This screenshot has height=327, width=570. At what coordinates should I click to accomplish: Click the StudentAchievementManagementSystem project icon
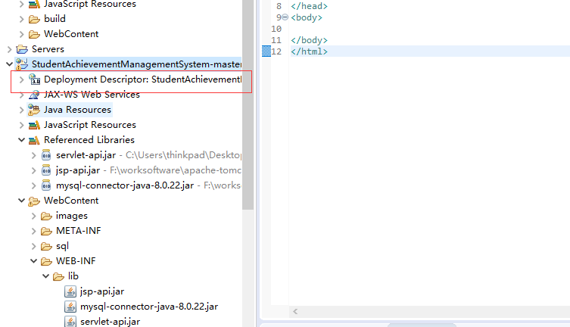click(x=22, y=64)
